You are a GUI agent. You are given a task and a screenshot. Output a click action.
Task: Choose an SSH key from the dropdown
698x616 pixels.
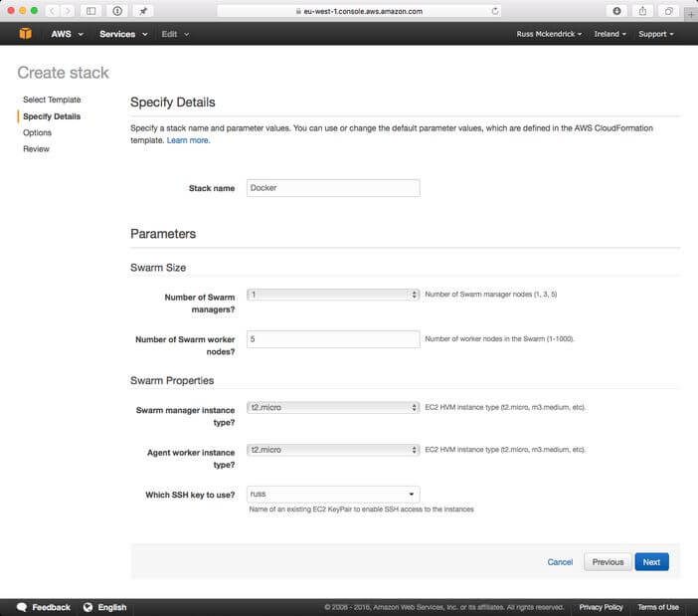point(333,494)
